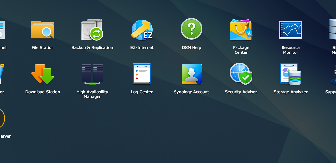Click High Availability Manager label
This screenshot has height=163, width=336.
click(x=92, y=94)
